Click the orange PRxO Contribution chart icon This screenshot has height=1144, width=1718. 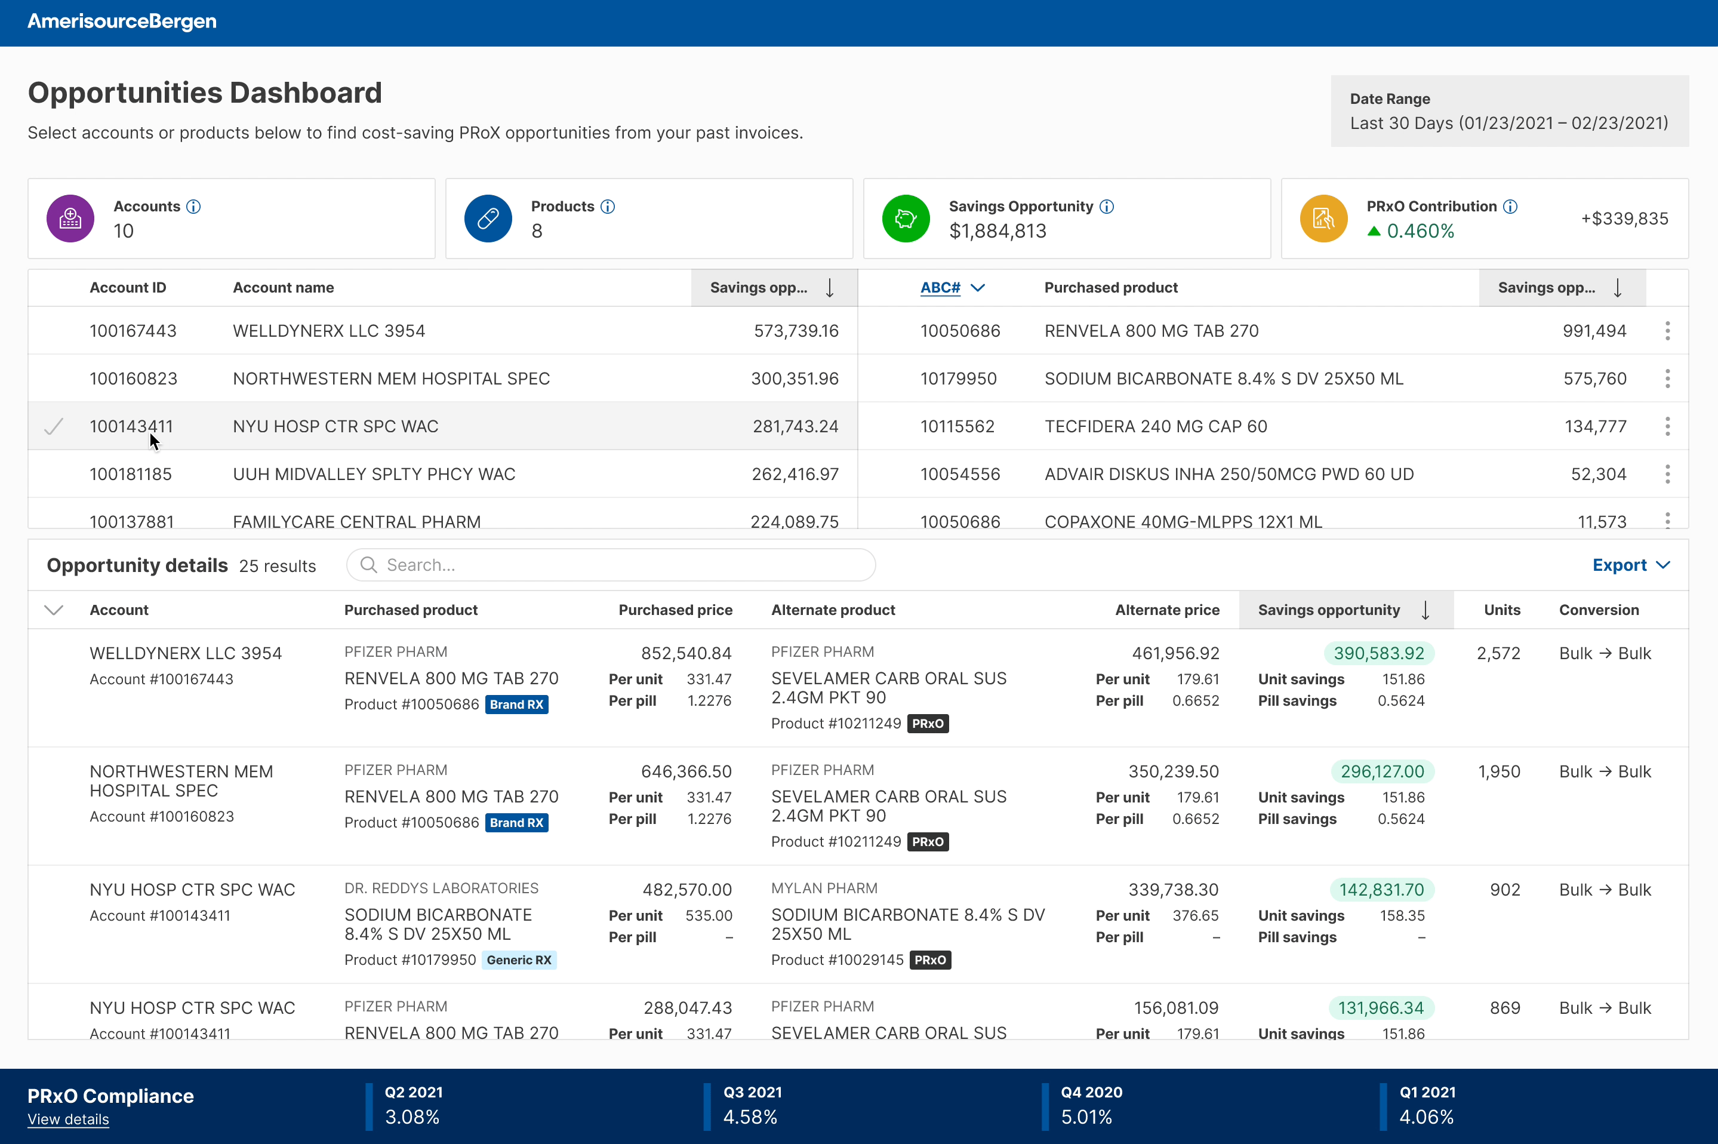[1323, 218]
